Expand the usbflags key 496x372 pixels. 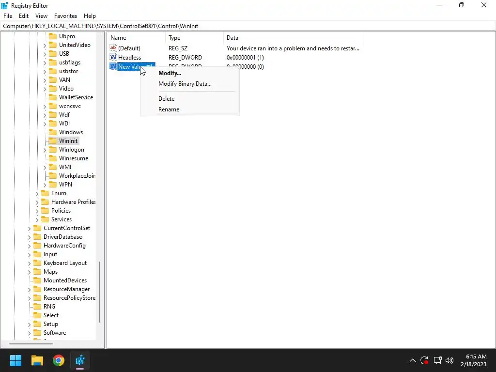45,62
